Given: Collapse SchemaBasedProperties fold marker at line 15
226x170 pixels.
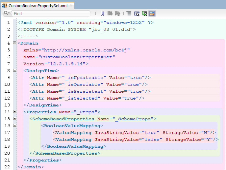Looking at the screenshot, I should pyautogui.click(x=14, y=118).
